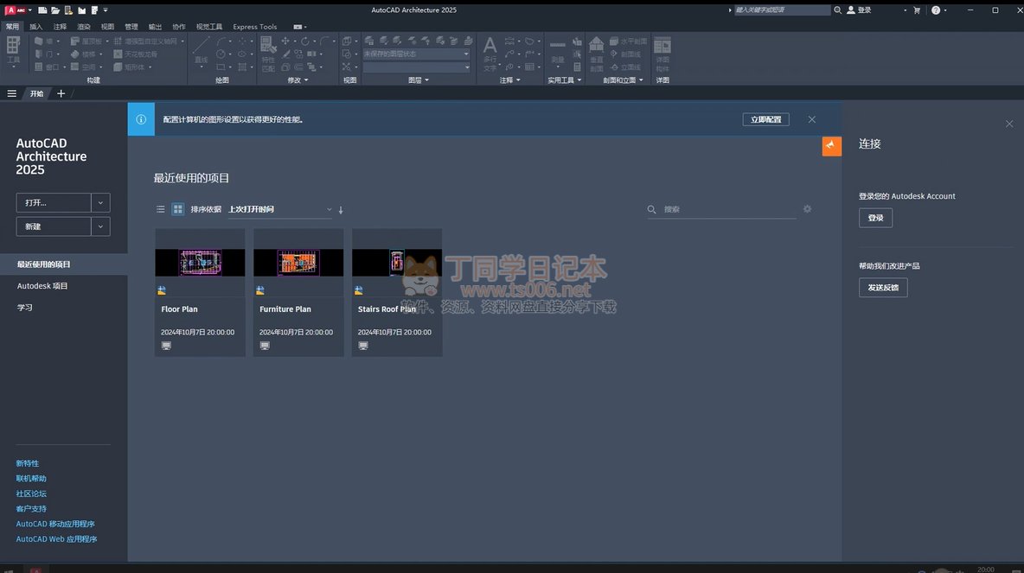1024x573 pixels.
Task: Open the Furniture Plan drawing thumbnail
Action: tap(298, 263)
